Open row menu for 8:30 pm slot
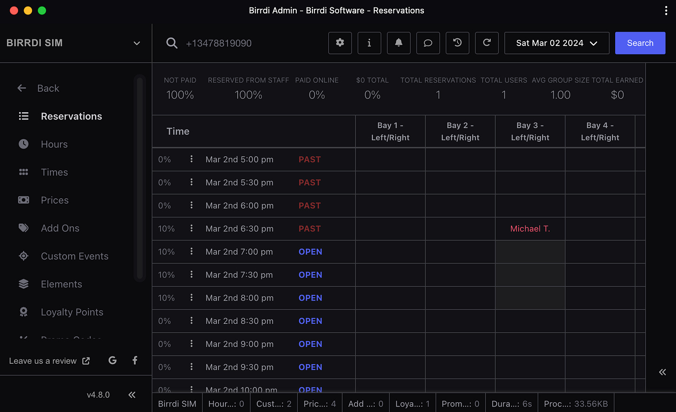 pos(191,320)
